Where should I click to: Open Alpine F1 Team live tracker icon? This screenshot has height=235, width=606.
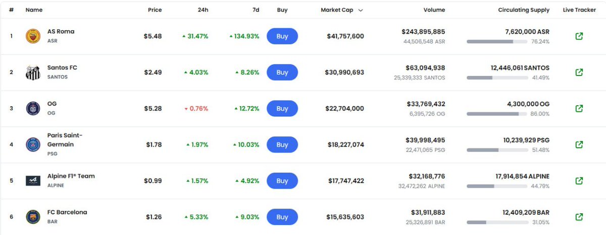coord(579,181)
